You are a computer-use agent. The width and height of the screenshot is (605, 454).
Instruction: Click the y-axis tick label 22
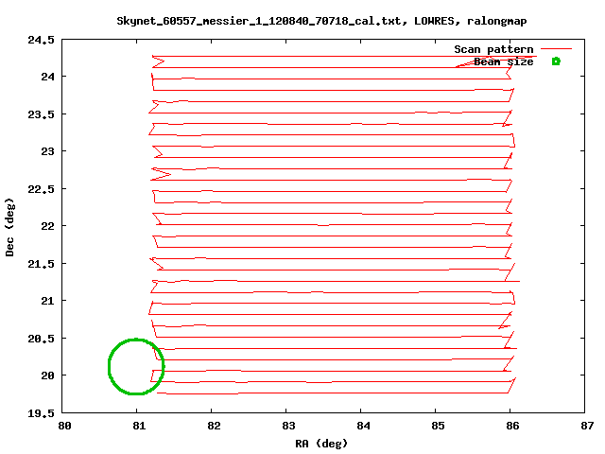tap(48, 226)
